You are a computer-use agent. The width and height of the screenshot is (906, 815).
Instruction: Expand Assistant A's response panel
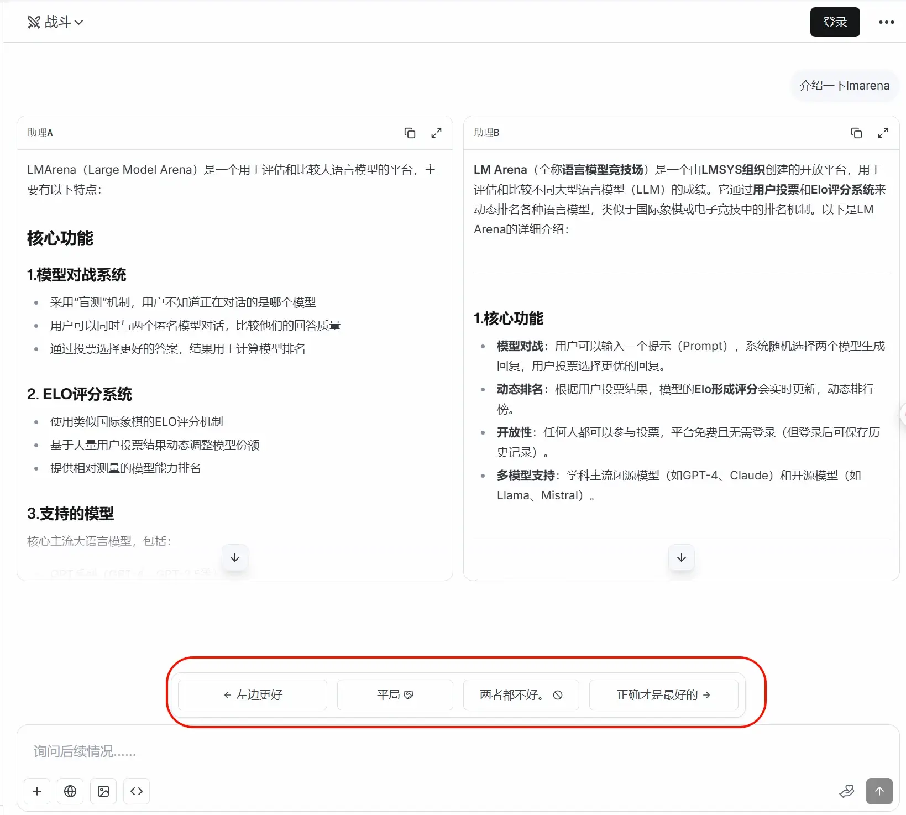point(436,133)
